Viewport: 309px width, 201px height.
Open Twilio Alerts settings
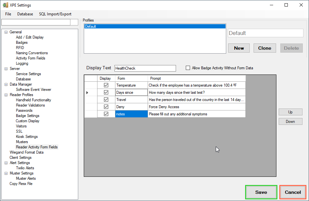coord(25,168)
